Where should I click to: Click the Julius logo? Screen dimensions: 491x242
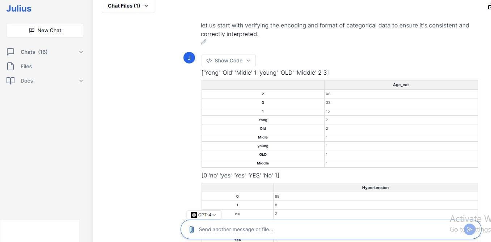19,8
